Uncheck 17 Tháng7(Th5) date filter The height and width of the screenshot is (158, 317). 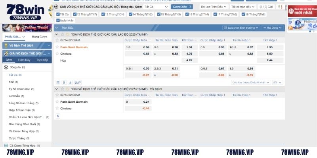pyautogui.click(x=215, y=14)
